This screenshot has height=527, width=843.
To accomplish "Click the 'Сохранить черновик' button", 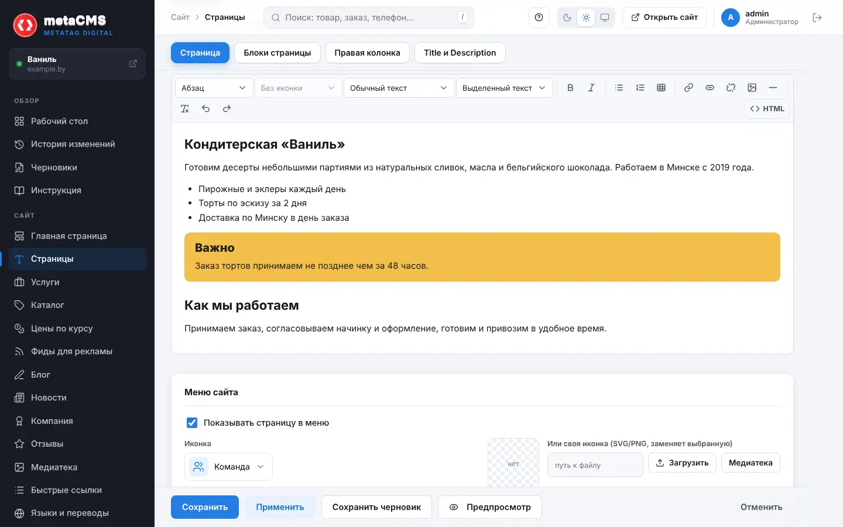I will [376, 507].
